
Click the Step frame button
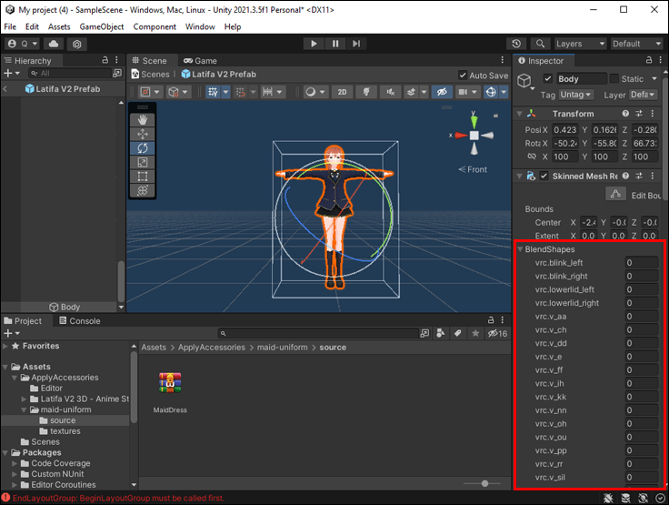pos(356,44)
